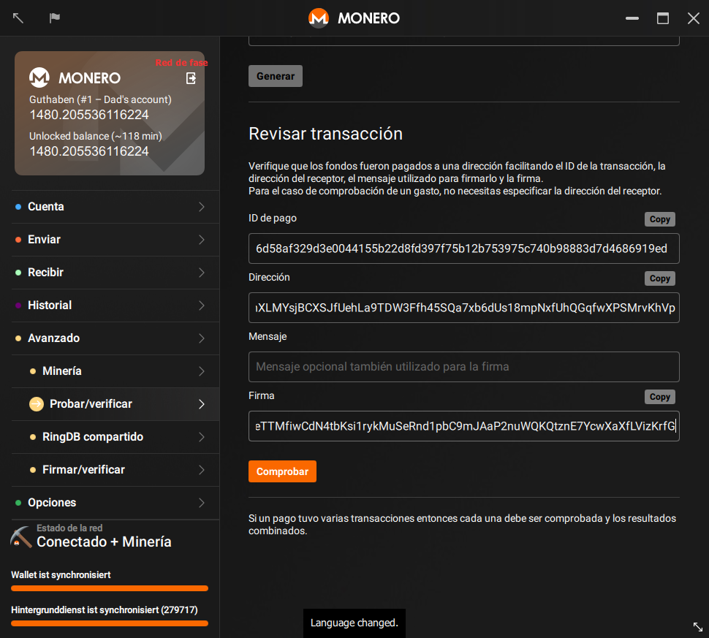
Task: Click the Wallet ist synchronisiert progress bar
Action: pyautogui.click(x=110, y=588)
